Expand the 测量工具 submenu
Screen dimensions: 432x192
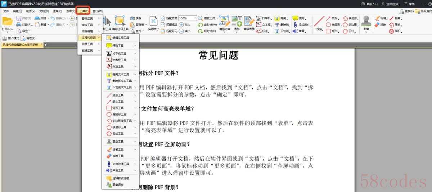pyautogui.click(x=88, y=44)
